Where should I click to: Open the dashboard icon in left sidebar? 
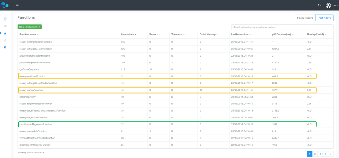pyautogui.click(x=5, y=19)
